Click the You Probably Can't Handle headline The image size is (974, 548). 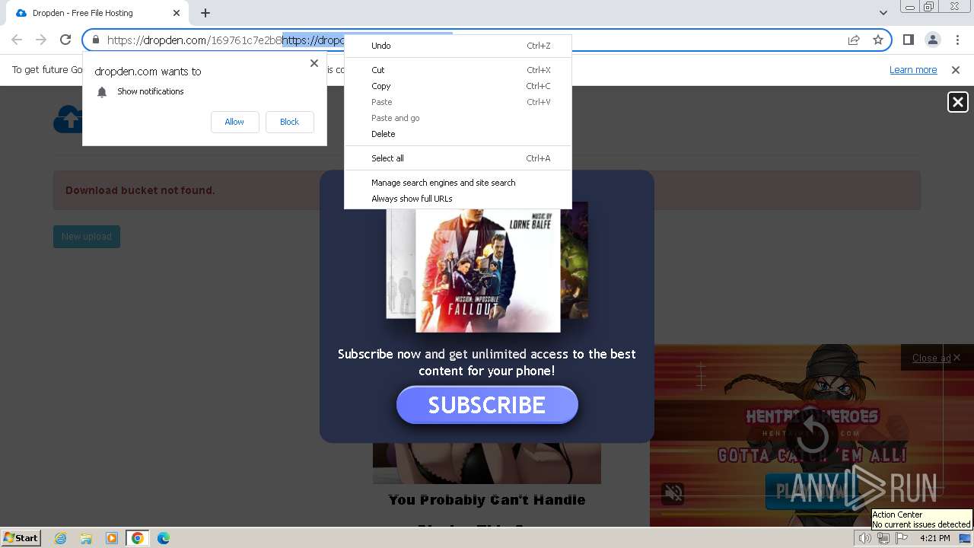click(487, 500)
